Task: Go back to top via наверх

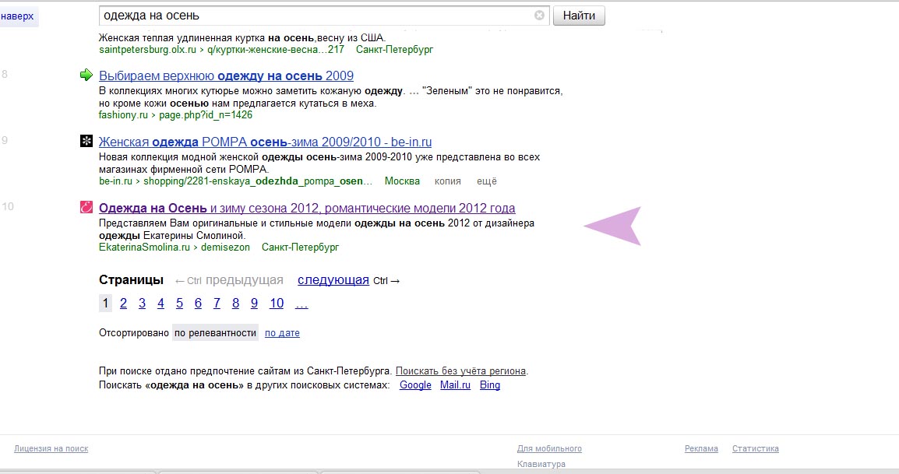Action: pyautogui.click(x=17, y=16)
